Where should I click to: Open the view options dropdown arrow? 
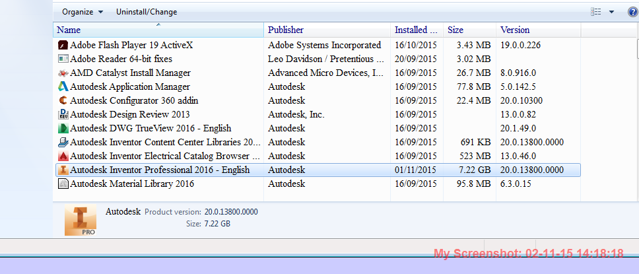coord(611,12)
